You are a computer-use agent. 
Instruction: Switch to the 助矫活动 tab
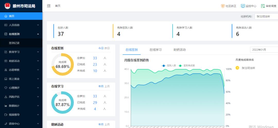179,50
